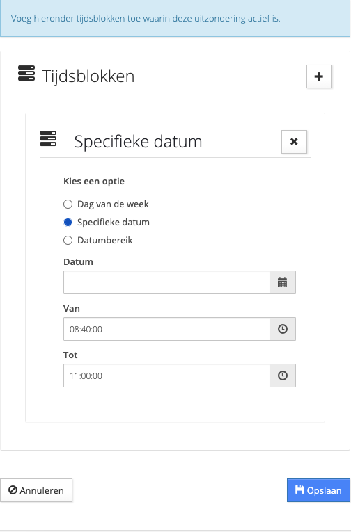The image size is (351, 532).
Task: Click the stack icon beside Tijdsblokken heading
Action: (26, 73)
